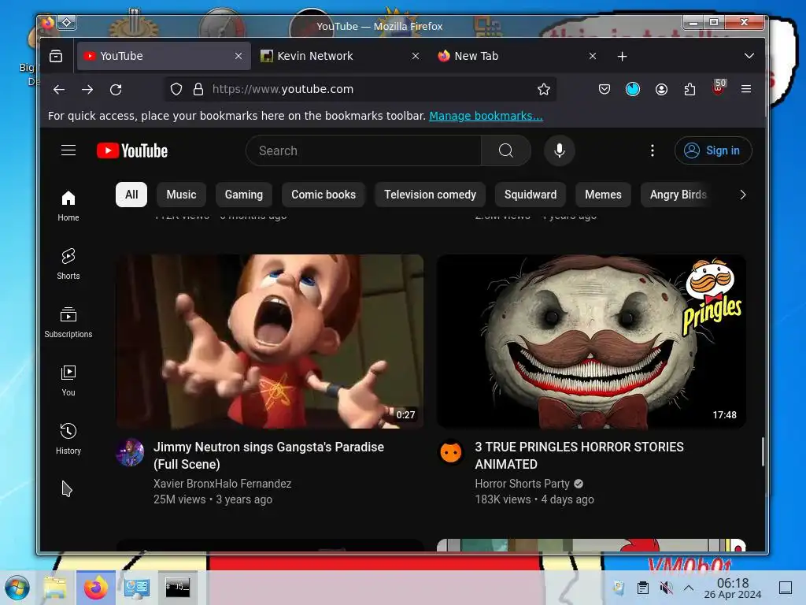Select the Angry Birds filter chip

[678, 195]
